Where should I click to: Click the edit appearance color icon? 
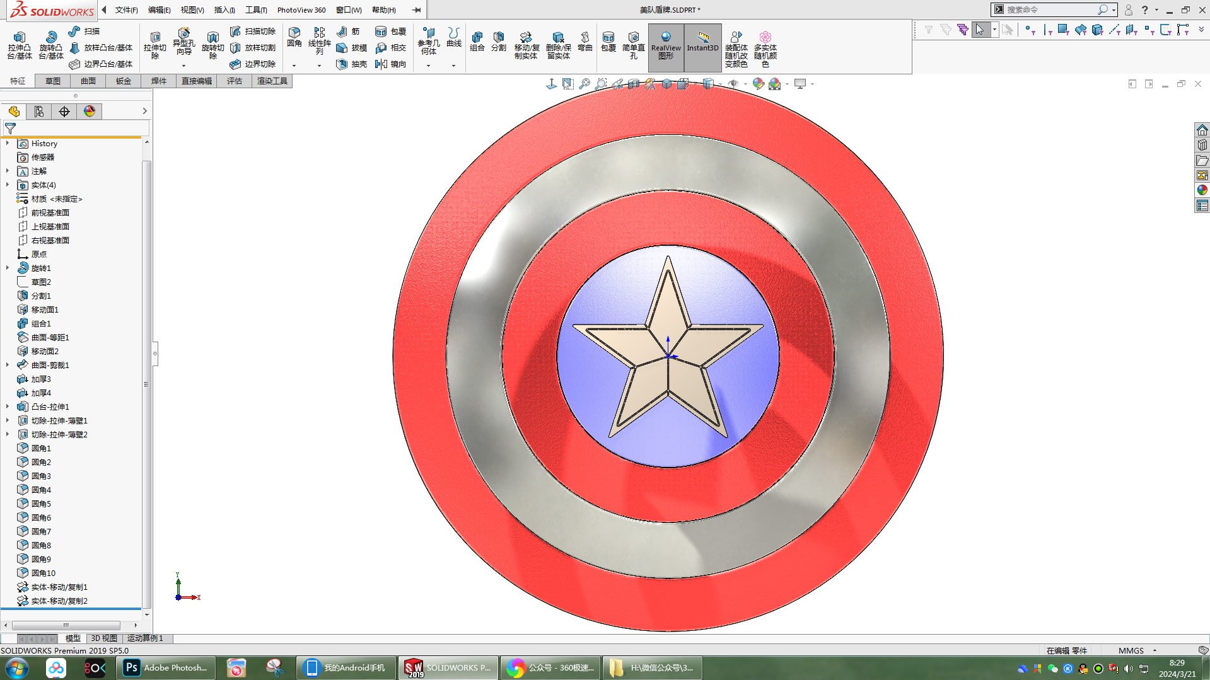coord(758,84)
